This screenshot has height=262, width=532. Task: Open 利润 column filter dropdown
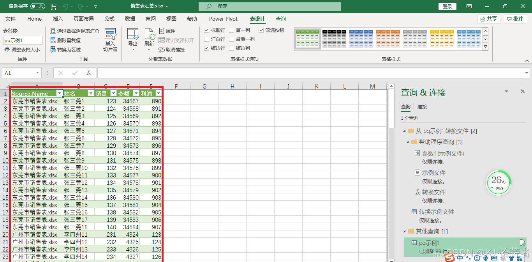click(159, 94)
